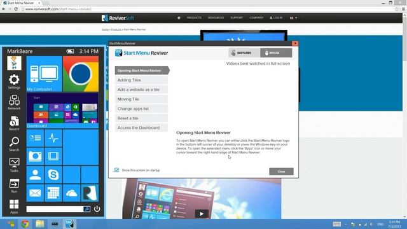Open the Calendar grid tile
This screenshot has height=229, width=407.
[x=53, y=193]
